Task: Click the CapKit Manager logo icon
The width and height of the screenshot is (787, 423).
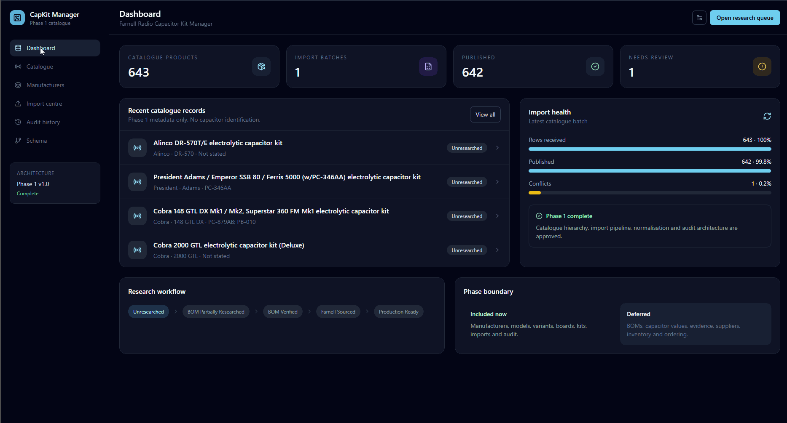Action: (x=17, y=18)
